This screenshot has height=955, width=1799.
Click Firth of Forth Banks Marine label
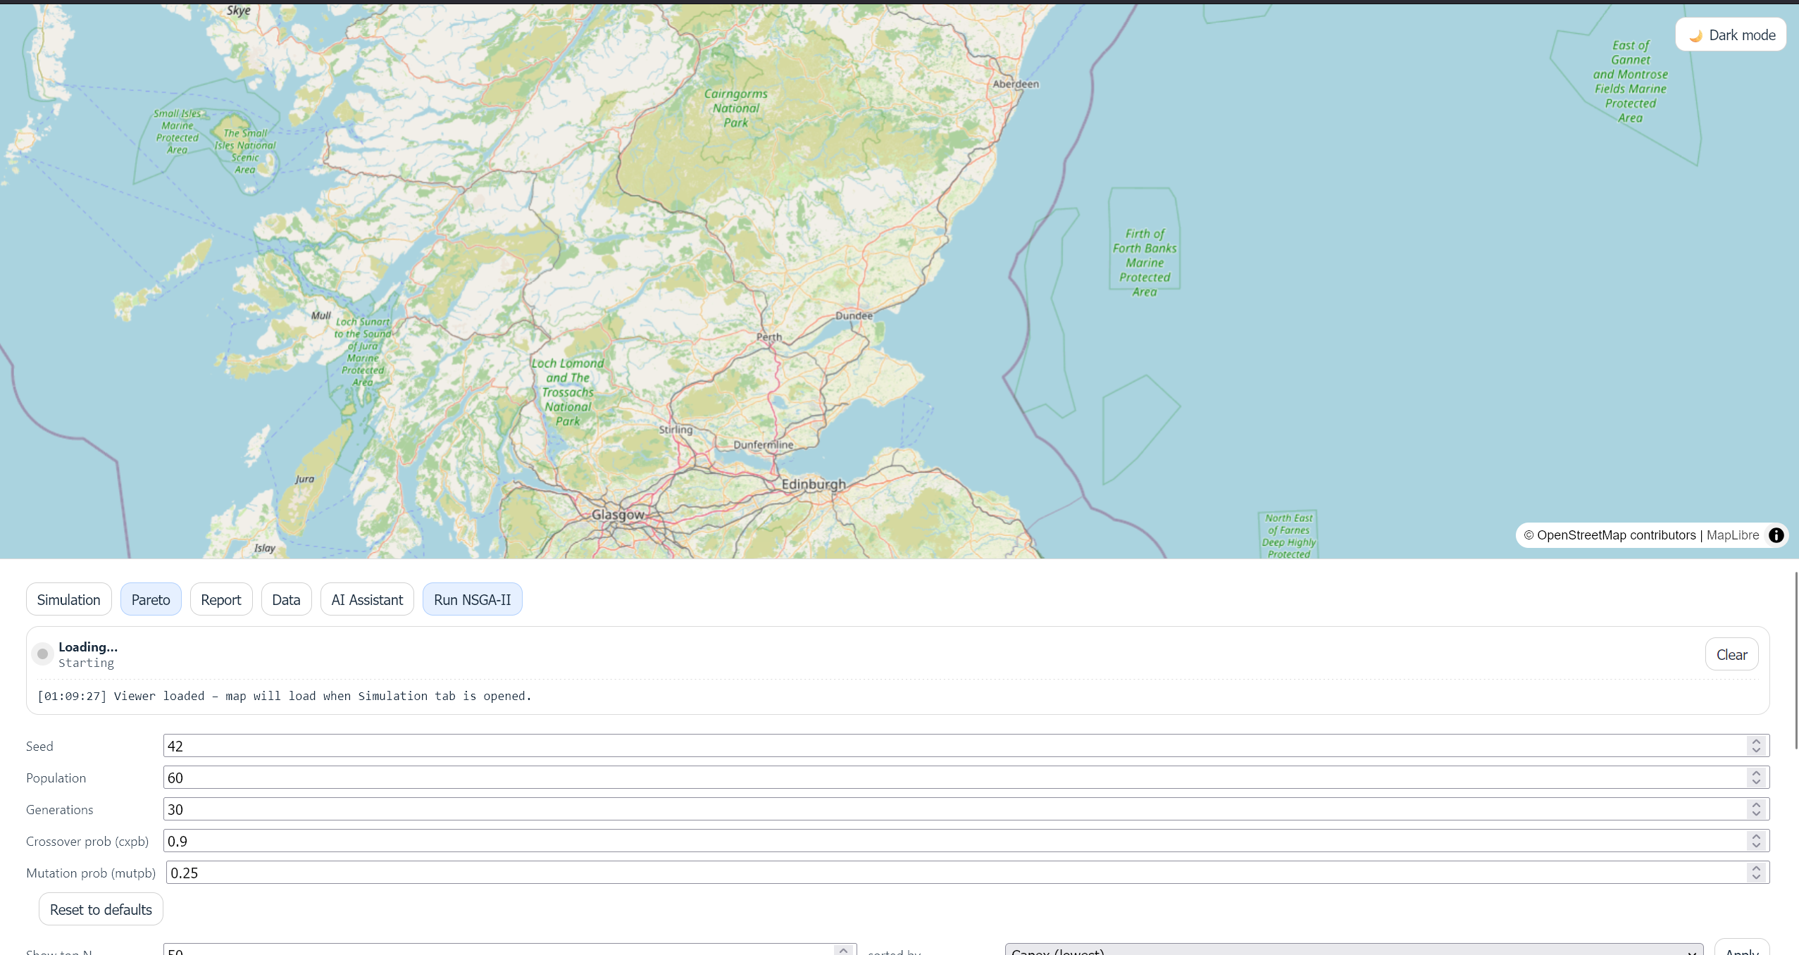1145,263
